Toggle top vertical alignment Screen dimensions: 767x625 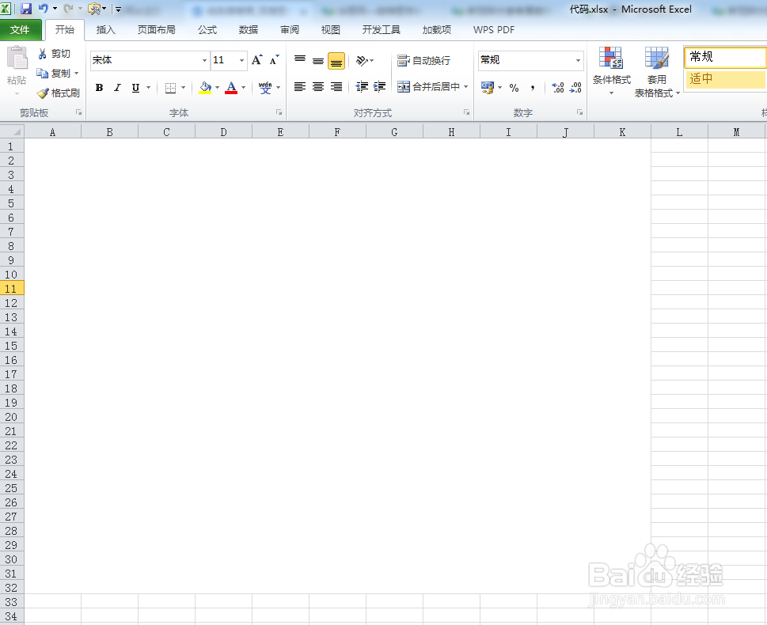pos(300,61)
